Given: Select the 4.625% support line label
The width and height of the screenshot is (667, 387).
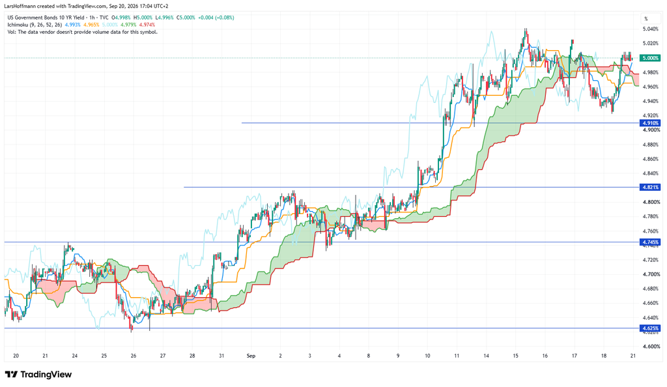Looking at the screenshot, I should pos(651,328).
